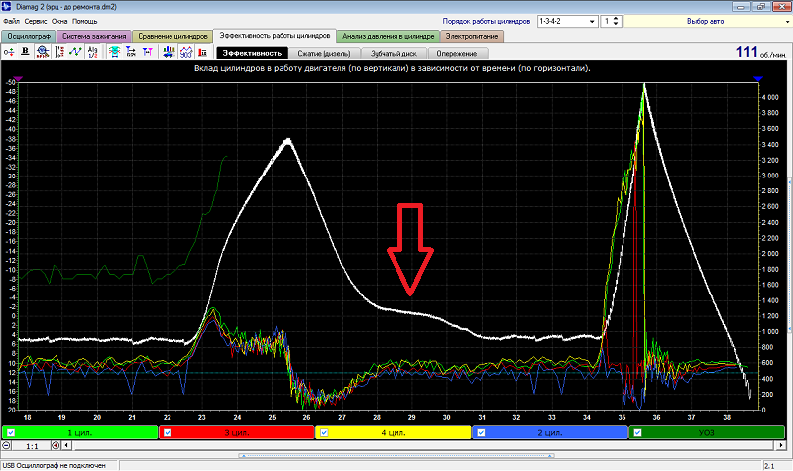The height and width of the screenshot is (471, 793).
Task: Click the dark green УОЗ legend bar
Action: [x=707, y=433]
